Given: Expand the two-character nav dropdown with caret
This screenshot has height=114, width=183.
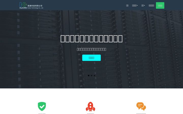Looking at the screenshot, I should click(143, 6).
